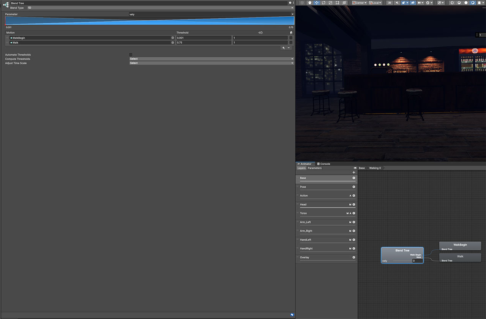This screenshot has width=486, height=319.
Task: Activate the Hand pan tool
Action: (309, 3)
